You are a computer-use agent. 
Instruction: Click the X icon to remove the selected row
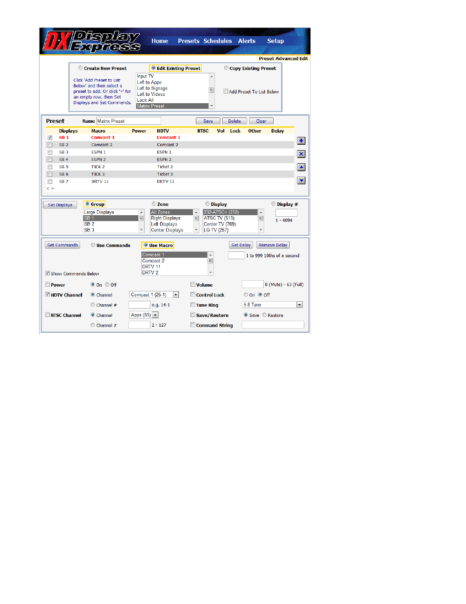(x=301, y=154)
